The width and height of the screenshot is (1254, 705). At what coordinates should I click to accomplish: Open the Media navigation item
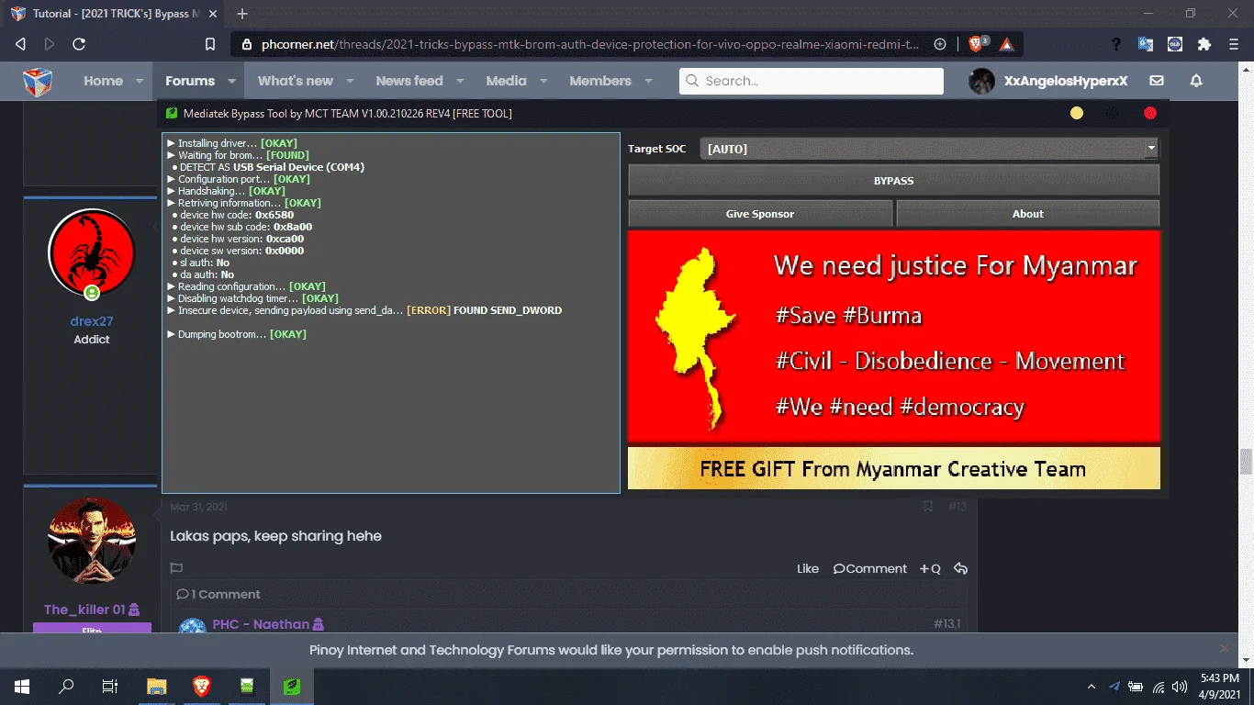(506, 81)
